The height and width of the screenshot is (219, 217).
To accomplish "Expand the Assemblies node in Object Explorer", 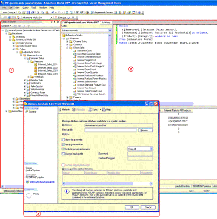I will point(6,111).
